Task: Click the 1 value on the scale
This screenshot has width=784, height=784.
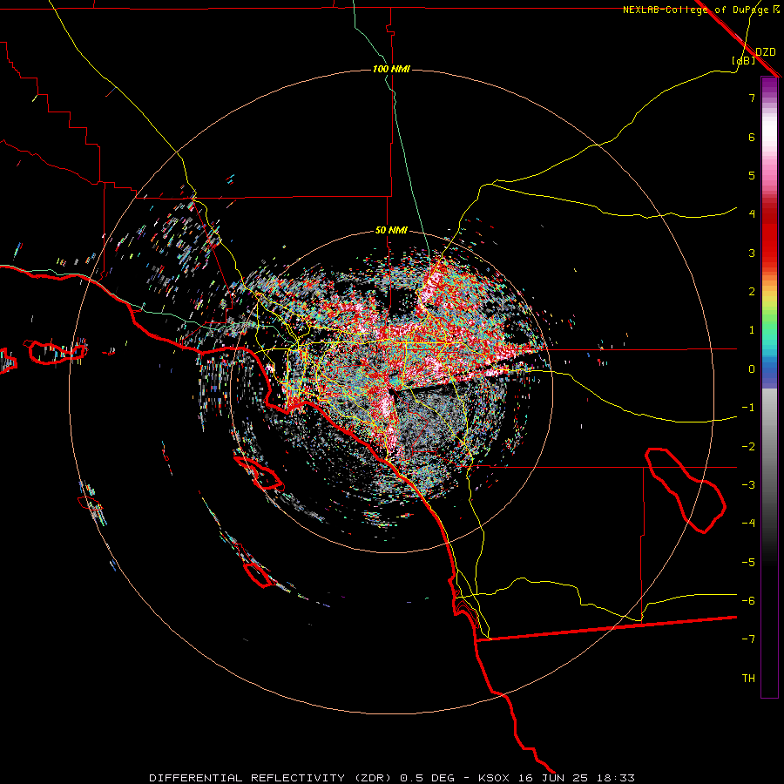Action: pyautogui.click(x=752, y=330)
